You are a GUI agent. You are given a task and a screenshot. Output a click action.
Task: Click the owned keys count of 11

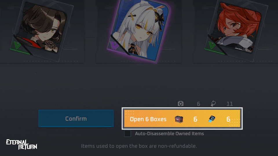[230, 104]
